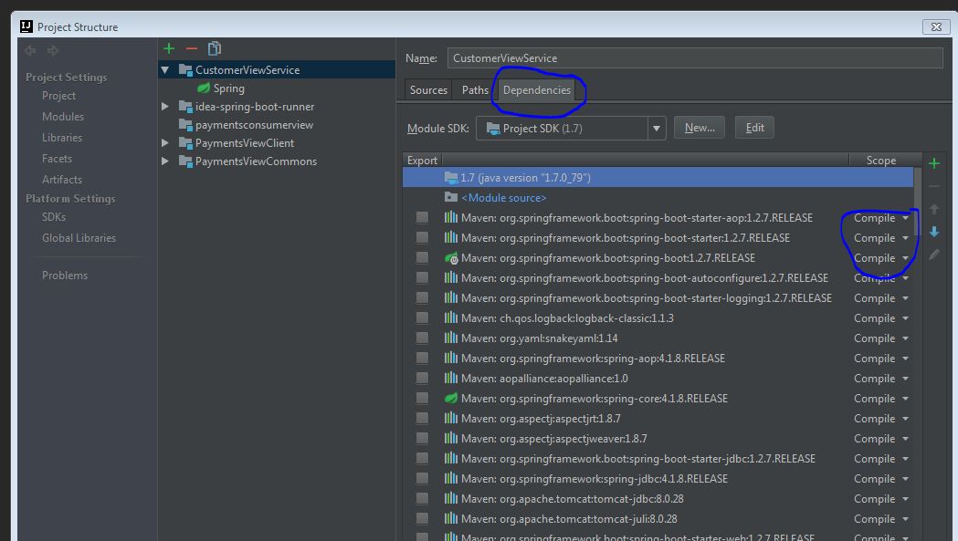The height and width of the screenshot is (541, 958).
Task: Tick Export for spring-boot-starter:1.2.7
Action: point(422,237)
